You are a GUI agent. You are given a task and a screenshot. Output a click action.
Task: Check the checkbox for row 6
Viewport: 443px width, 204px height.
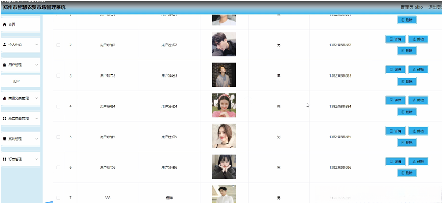(x=58, y=168)
